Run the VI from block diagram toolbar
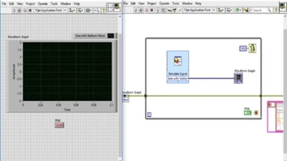The width and height of the screenshot is (287, 161). 135,10
